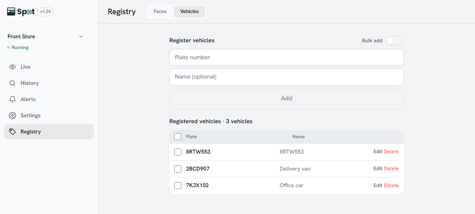
Task: Click the Name column header
Action: pyautogui.click(x=298, y=137)
